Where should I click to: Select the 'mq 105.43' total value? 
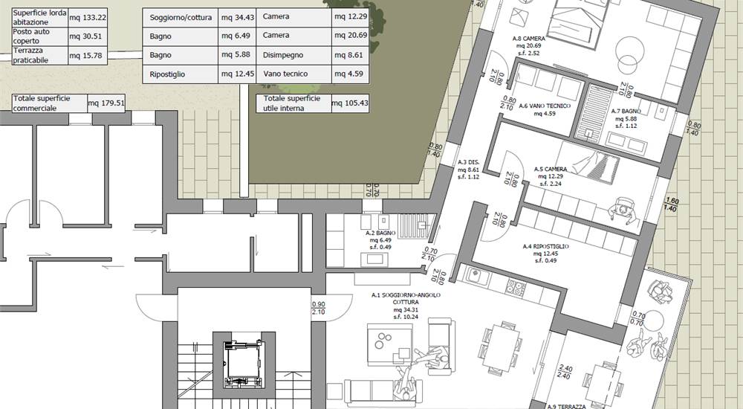coord(350,103)
